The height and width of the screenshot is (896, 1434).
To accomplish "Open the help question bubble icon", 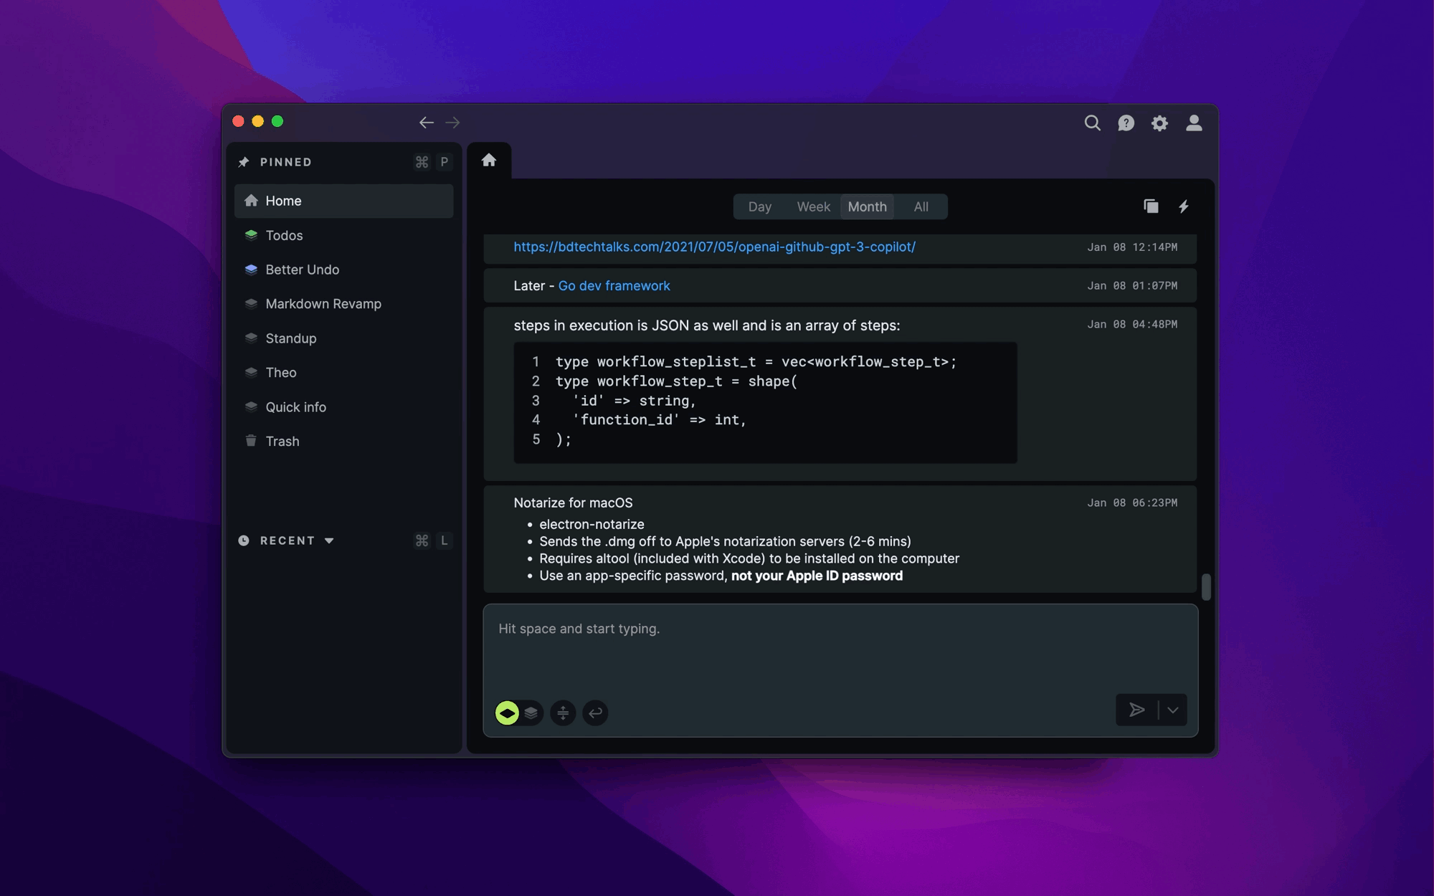I will [x=1126, y=123].
